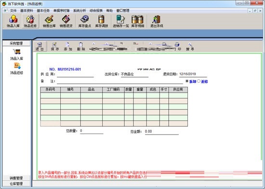Open 饰品入库 in the top toolbar

click(x=13, y=21)
